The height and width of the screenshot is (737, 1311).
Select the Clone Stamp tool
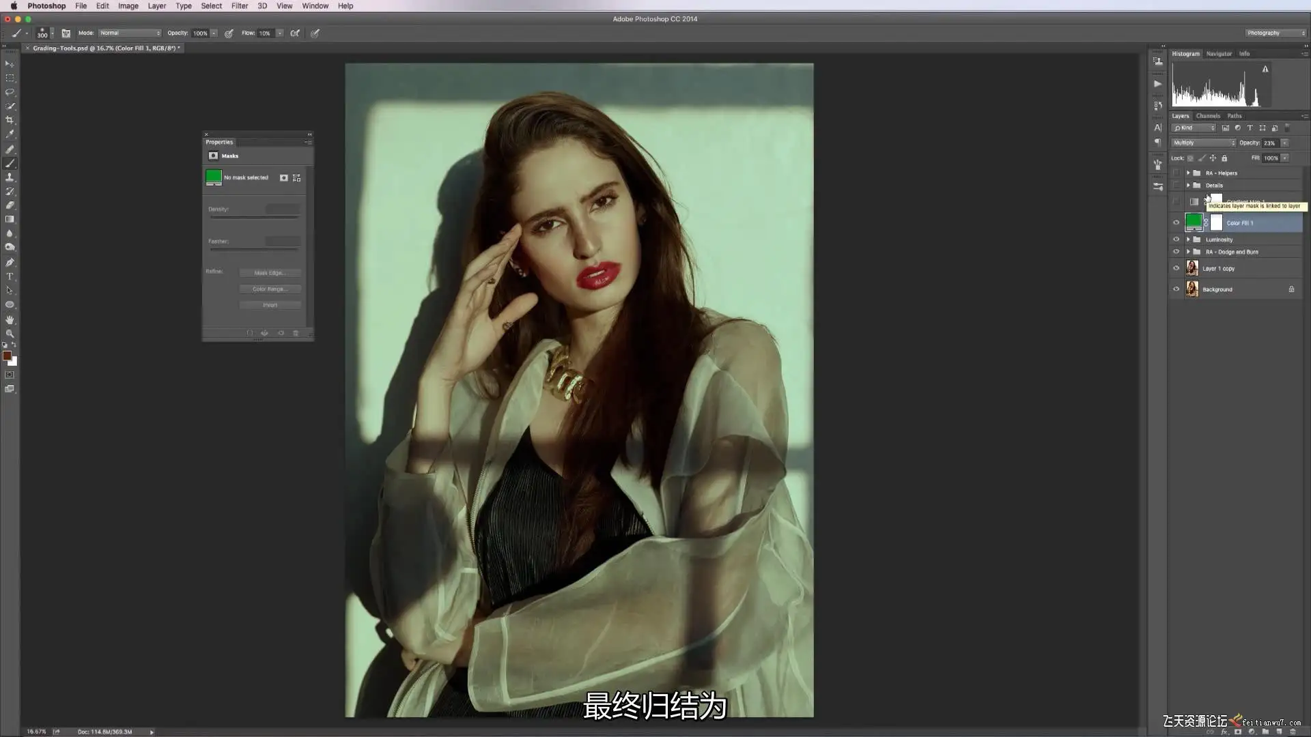click(x=10, y=177)
